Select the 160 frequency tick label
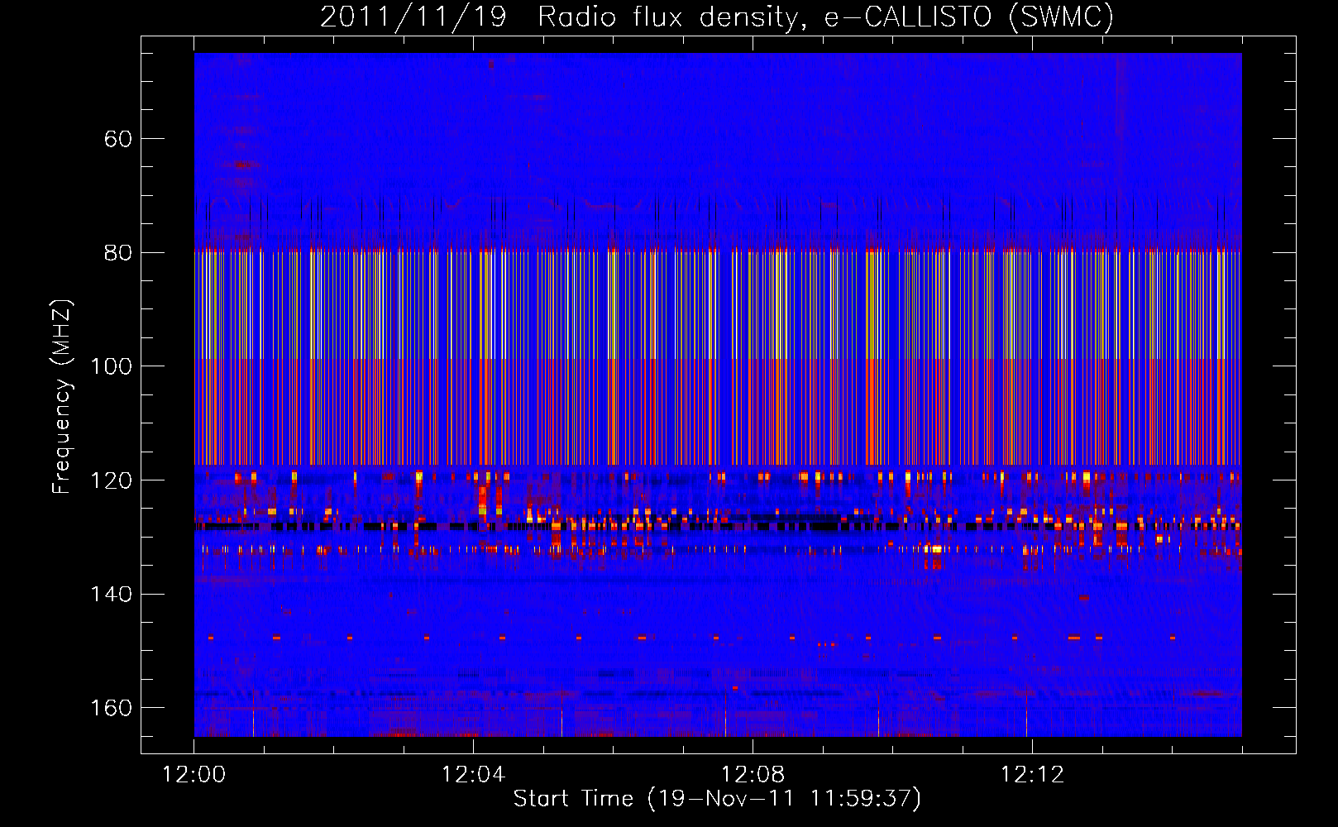1338x827 pixels. click(x=111, y=708)
